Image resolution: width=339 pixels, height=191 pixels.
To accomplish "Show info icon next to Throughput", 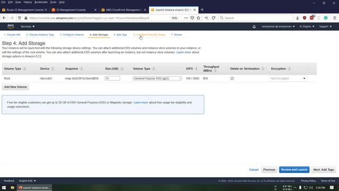I will 215,71.
